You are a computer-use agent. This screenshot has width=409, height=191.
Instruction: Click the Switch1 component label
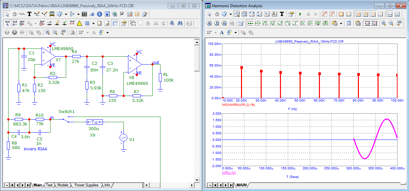pos(66,112)
